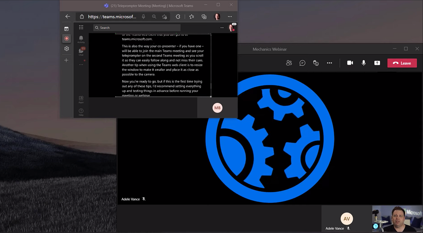
Task: Open Help at the bottom of Teams sidebar
Action: coord(81,111)
